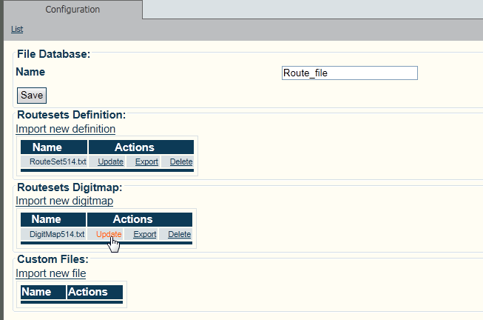The height and width of the screenshot is (320, 483).
Task: Update the DigitMap514.txt digitmap
Action: coord(109,234)
